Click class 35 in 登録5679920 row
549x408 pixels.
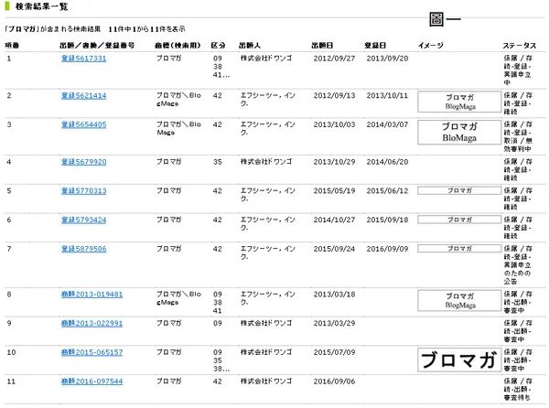pyautogui.click(x=218, y=162)
